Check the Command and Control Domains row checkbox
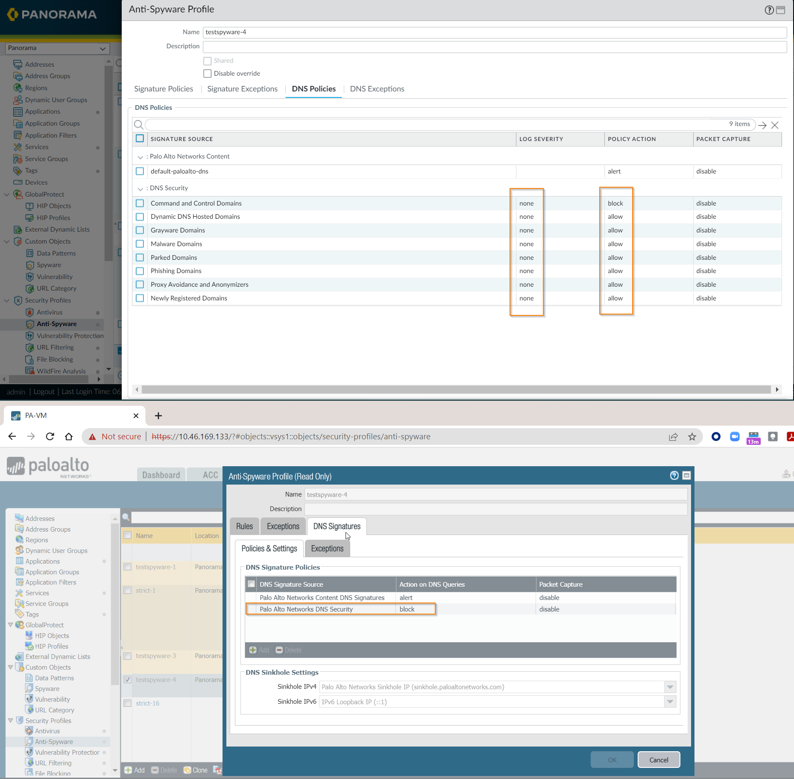Screen dimensions: 794x779 coord(140,203)
